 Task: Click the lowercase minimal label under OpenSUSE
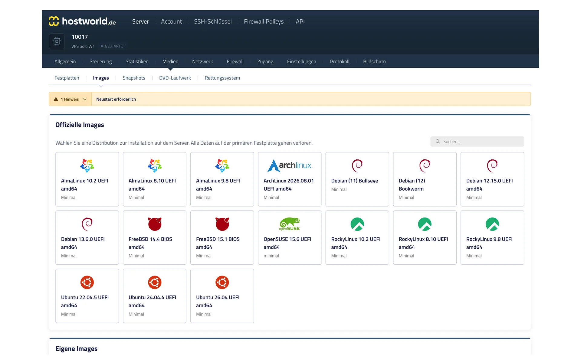pos(271,256)
